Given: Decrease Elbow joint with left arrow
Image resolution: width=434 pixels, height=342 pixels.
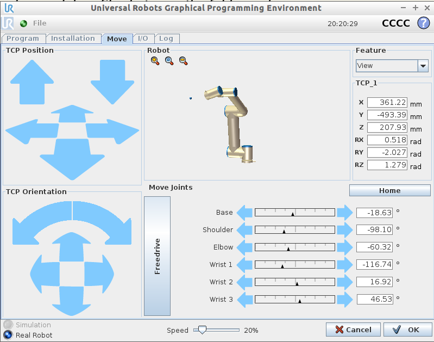Looking at the screenshot, I should [x=244, y=247].
